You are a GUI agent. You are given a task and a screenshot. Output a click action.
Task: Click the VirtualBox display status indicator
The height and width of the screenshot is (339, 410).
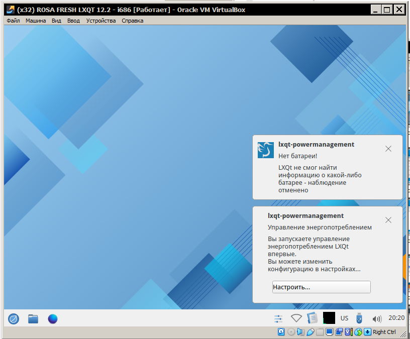pyautogui.click(x=329, y=332)
